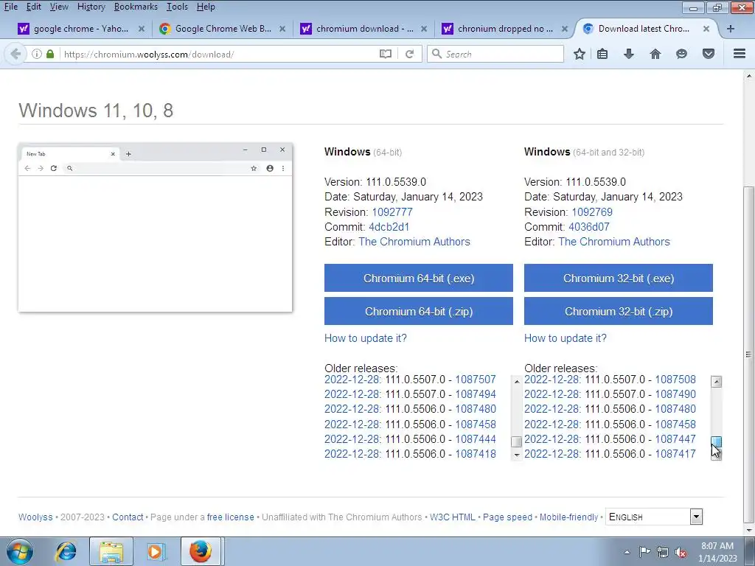Screen dimensions: 755x566
Task: Close the 'chronium dropped no' tab
Action: pos(565,29)
